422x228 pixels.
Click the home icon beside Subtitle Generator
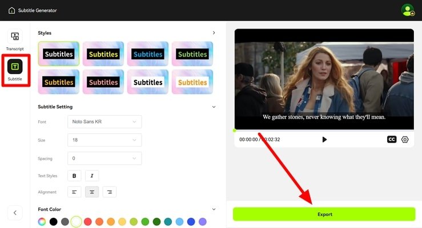pyautogui.click(x=12, y=10)
